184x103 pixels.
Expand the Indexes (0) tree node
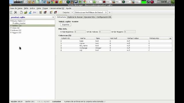(x=11, y=30)
